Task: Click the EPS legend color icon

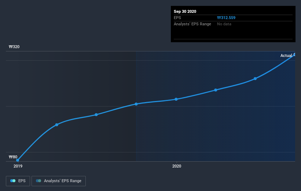Action: click(x=13, y=181)
